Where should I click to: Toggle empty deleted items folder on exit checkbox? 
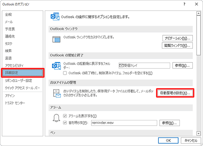point(65,73)
